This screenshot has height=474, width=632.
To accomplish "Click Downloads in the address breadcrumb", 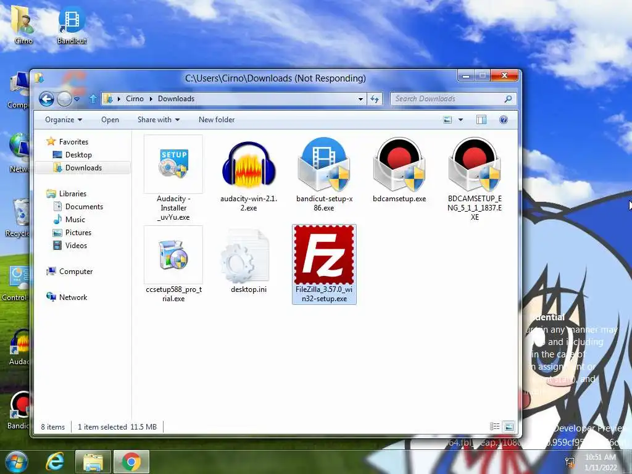I will point(176,99).
